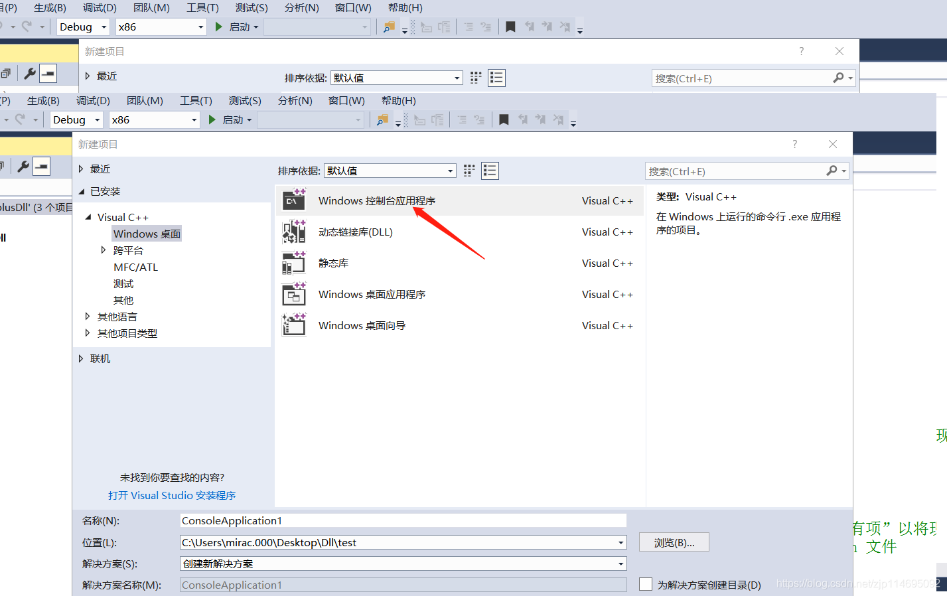947x596 pixels.
Task: Select 测试 tree item under Visual C++
Action: [x=123, y=283]
